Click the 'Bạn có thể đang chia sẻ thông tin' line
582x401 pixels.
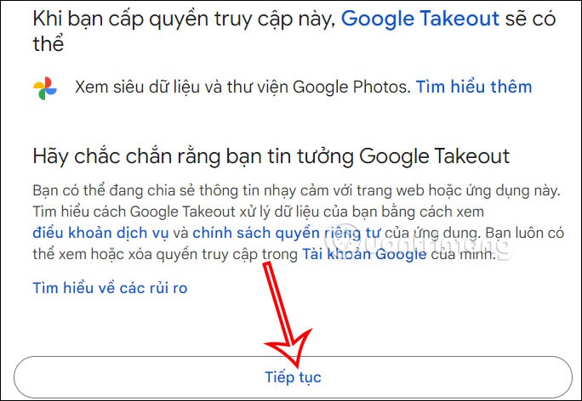coord(296,191)
